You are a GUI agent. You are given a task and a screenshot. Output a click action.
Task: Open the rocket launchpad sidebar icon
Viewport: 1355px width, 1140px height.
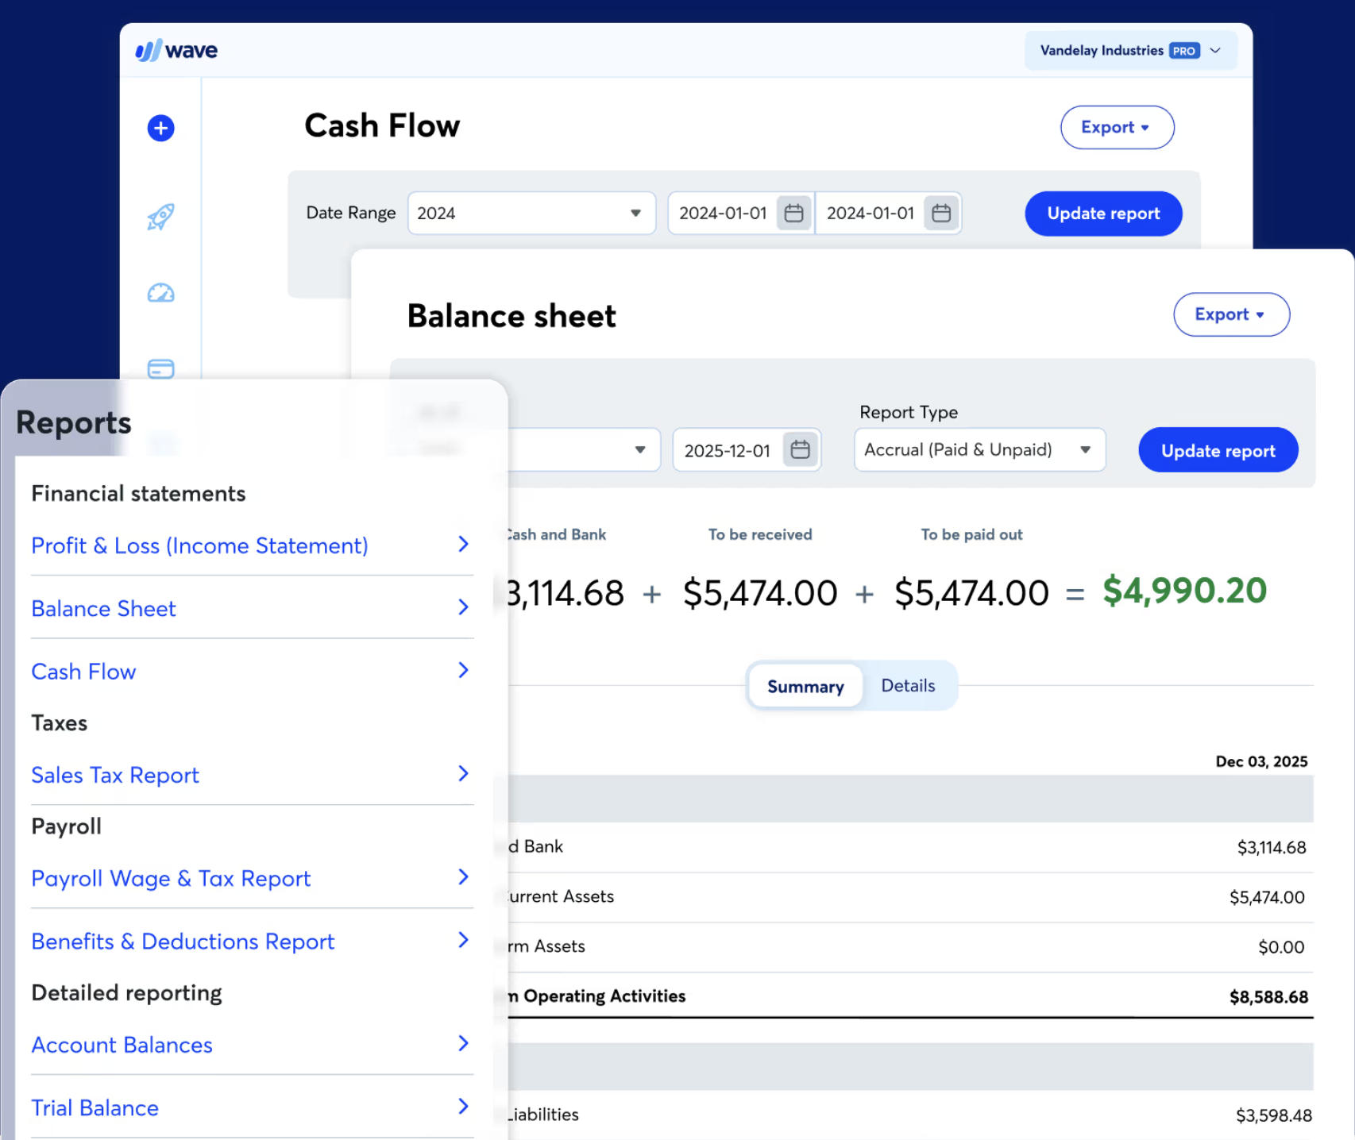pyautogui.click(x=160, y=216)
